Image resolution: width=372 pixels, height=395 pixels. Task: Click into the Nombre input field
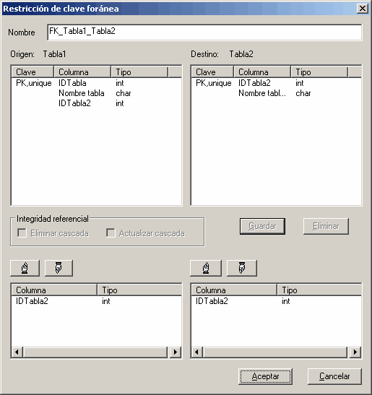pos(204,32)
